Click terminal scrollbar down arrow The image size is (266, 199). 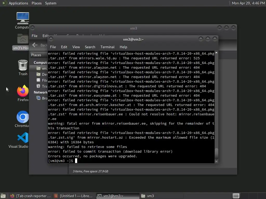216,161
